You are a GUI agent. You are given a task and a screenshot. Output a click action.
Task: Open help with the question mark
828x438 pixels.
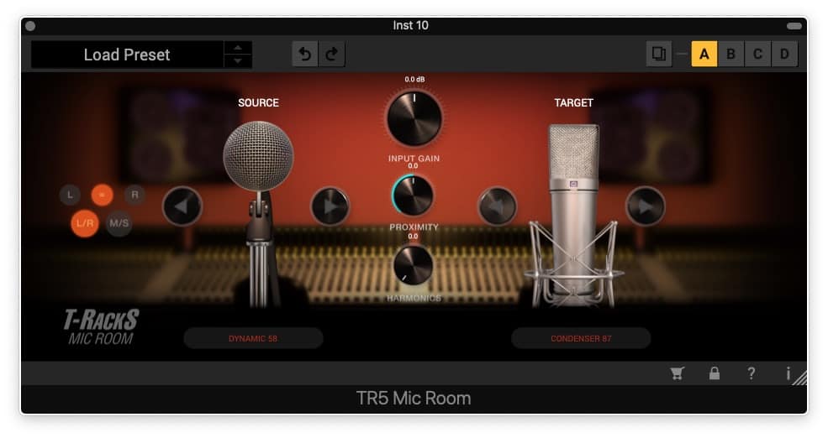(x=751, y=373)
